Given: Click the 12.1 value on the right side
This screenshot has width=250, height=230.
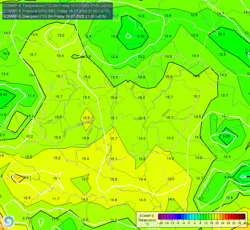Looking at the screenshot, I should pyautogui.click(x=225, y=116).
